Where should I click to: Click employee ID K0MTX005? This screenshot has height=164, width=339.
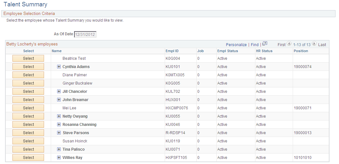click(x=175, y=75)
